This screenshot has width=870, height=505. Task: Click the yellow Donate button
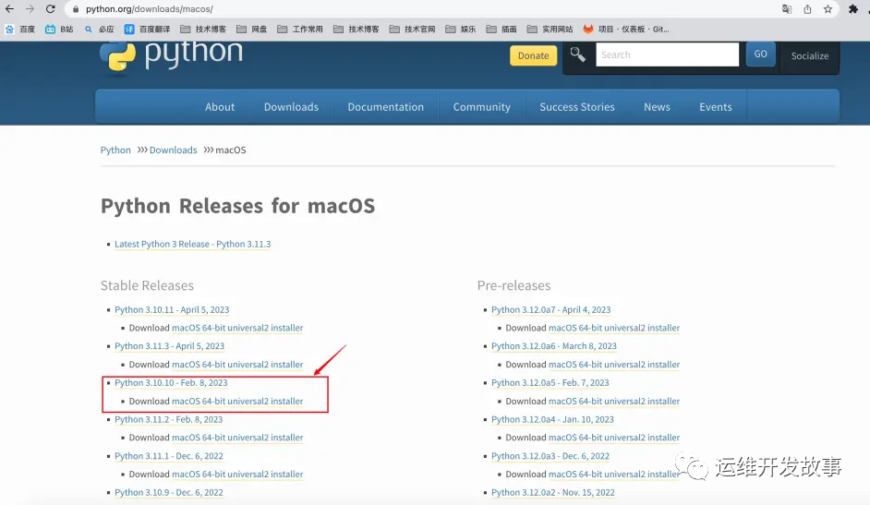(x=533, y=55)
